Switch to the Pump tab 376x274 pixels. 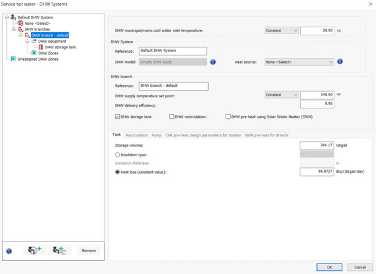(156, 135)
